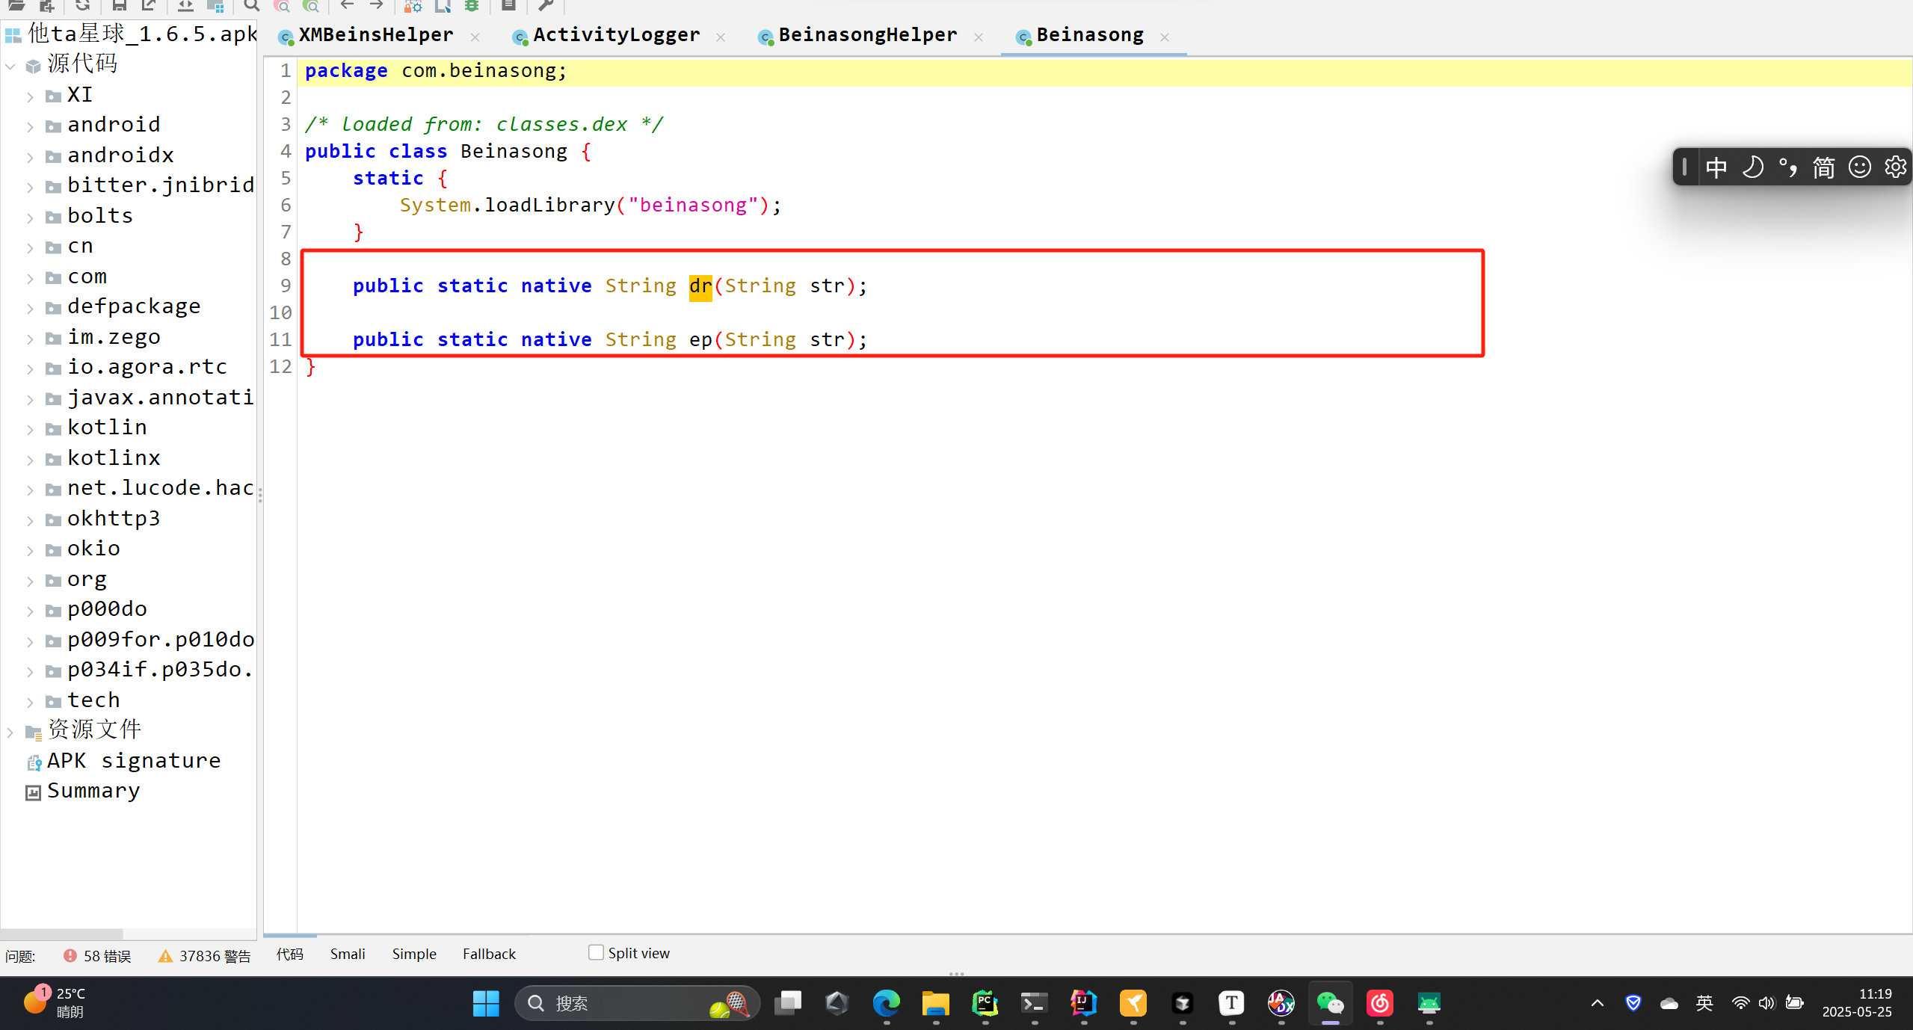Expand the android package node
The image size is (1913, 1030).
tap(30, 127)
